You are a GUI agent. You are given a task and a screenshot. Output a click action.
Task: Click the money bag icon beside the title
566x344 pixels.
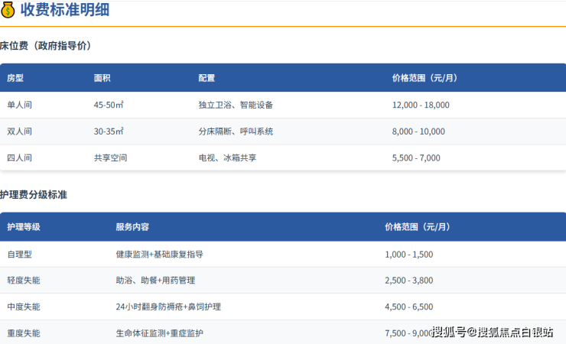point(8,11)
